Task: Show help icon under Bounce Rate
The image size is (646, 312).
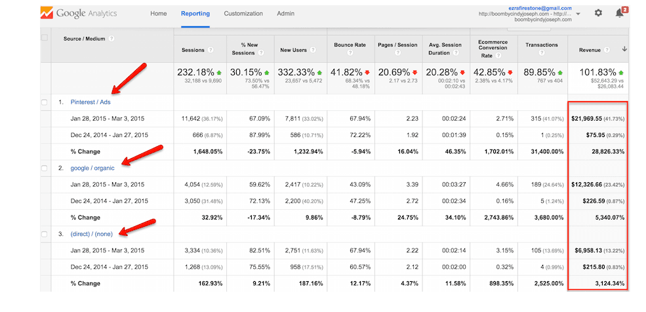Action: (x=350, y=53)
